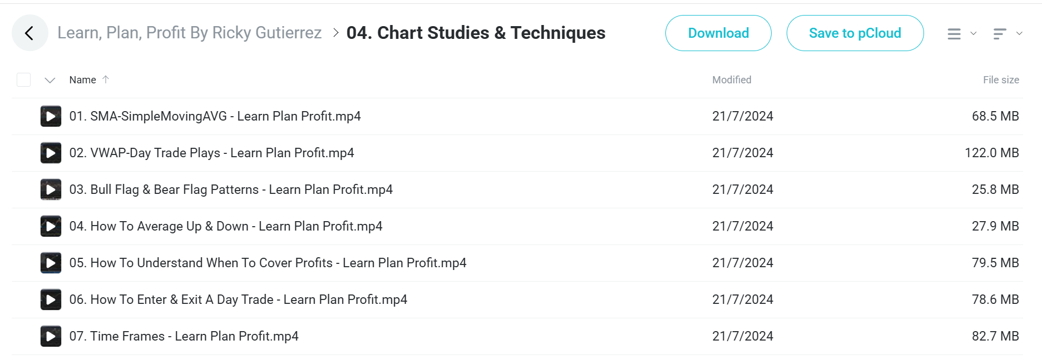The image size is (1042, 360).
Task: Open video icon for 01. SMA-SimpleMovingAVG
Action: (51, 116)
